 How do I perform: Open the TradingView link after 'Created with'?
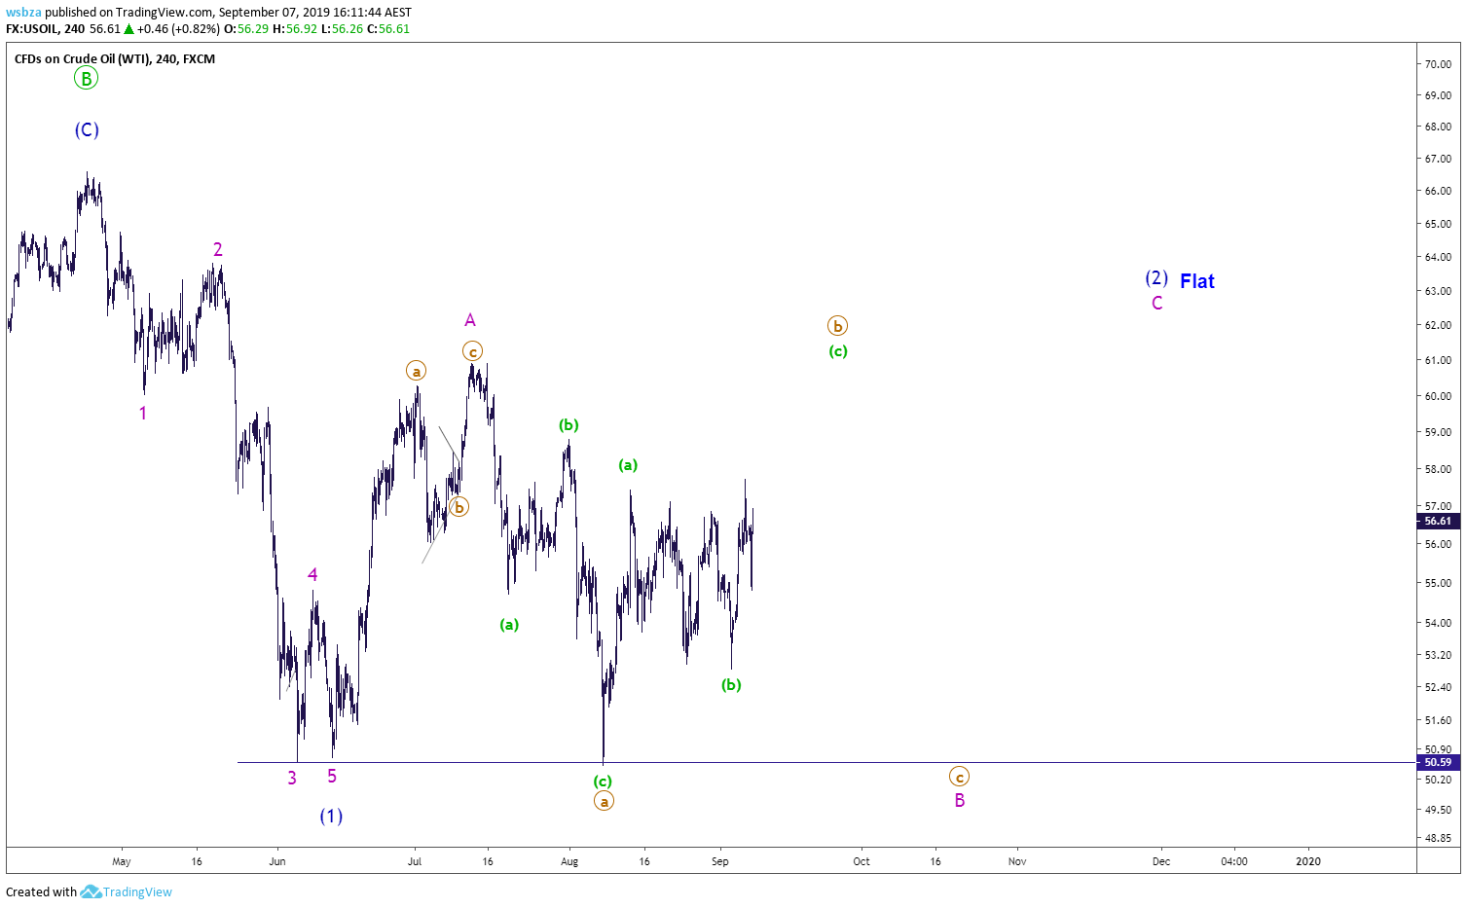coord(137,891)
